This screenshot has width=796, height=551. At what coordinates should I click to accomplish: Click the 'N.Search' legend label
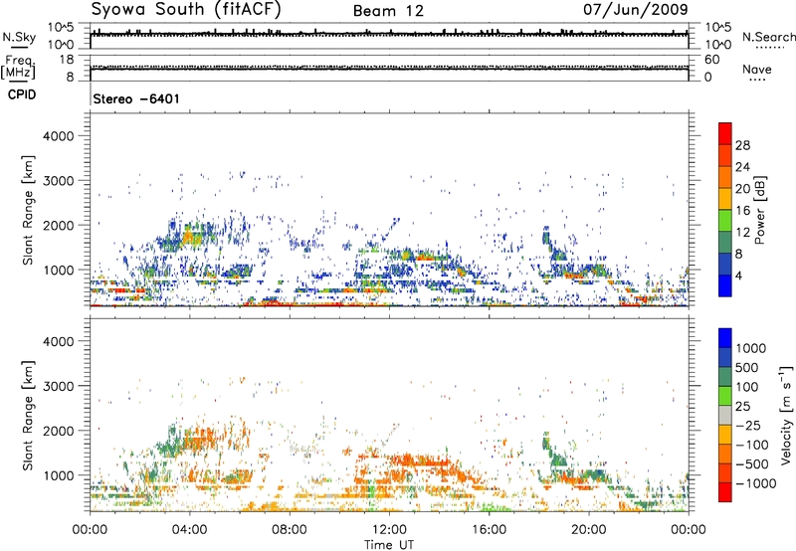click(769, 37)
